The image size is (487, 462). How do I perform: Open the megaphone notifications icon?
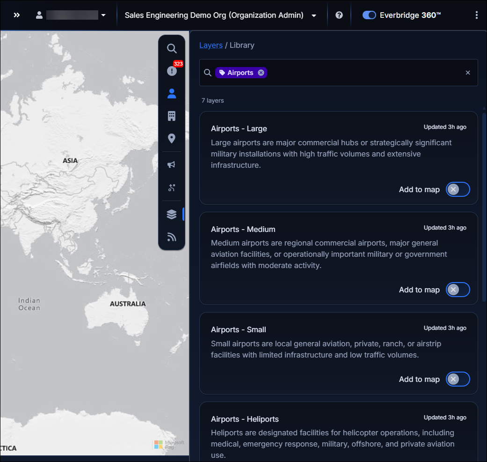[172, 164]
